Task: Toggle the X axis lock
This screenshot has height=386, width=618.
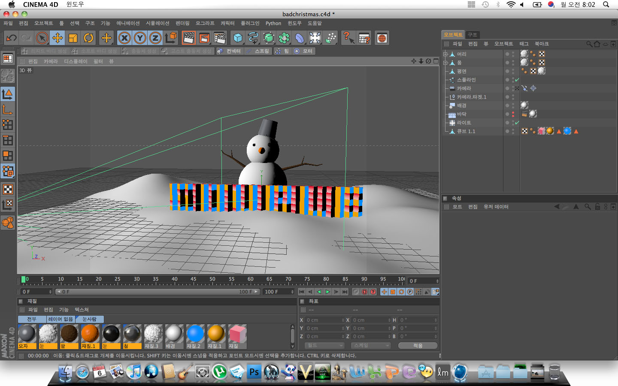Action: [124, 38]
